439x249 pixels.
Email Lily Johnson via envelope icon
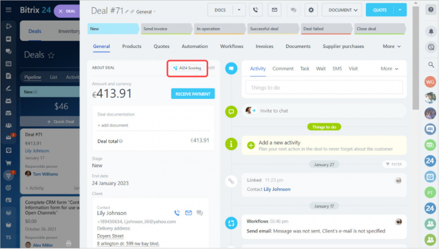(x=189, y=213)
